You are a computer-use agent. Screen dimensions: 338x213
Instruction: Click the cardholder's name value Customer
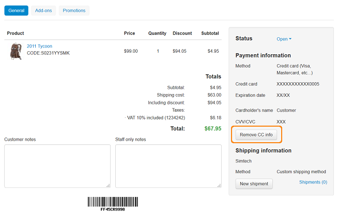tap(286, 111)
